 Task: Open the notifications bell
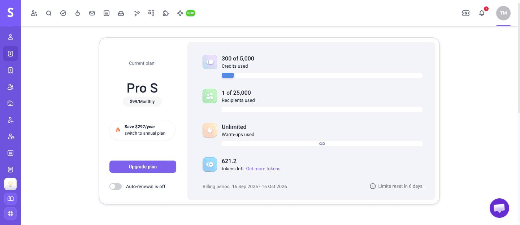point(482,13)
